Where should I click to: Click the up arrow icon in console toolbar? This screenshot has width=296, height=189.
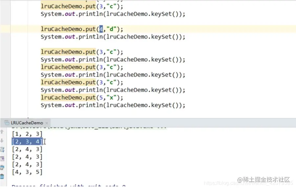(2, 132)
